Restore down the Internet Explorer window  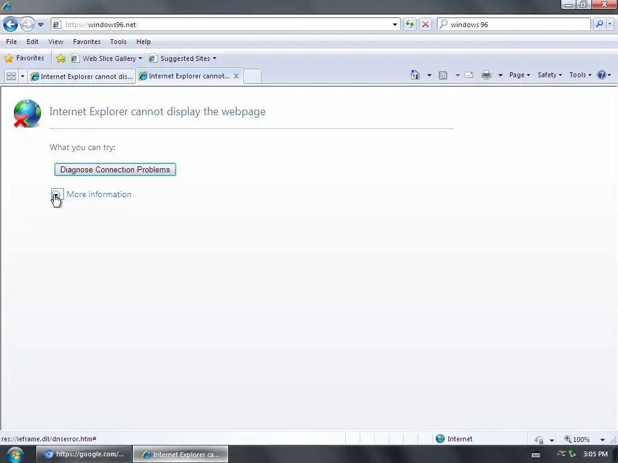tap(584, 5)
